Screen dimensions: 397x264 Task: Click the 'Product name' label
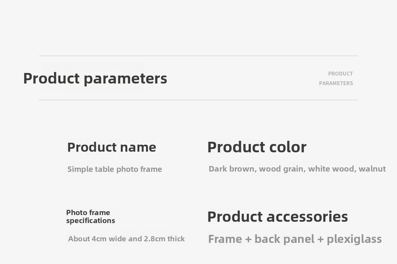click(112, 147)
